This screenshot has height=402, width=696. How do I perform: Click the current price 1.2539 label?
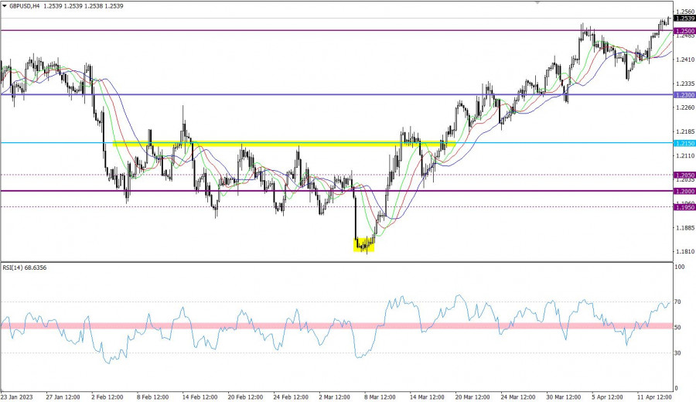684,19
